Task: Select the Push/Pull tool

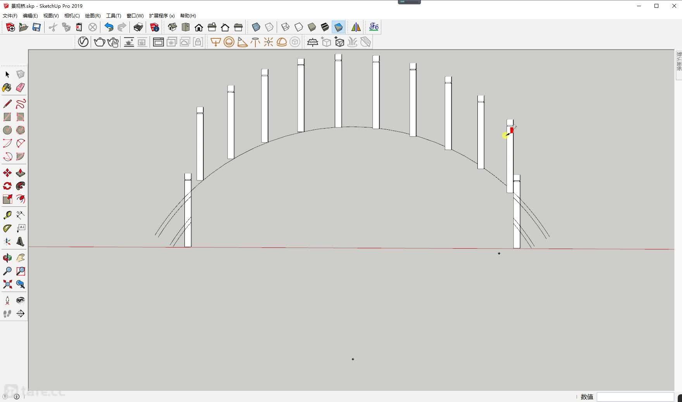Action: coord(21,173)
